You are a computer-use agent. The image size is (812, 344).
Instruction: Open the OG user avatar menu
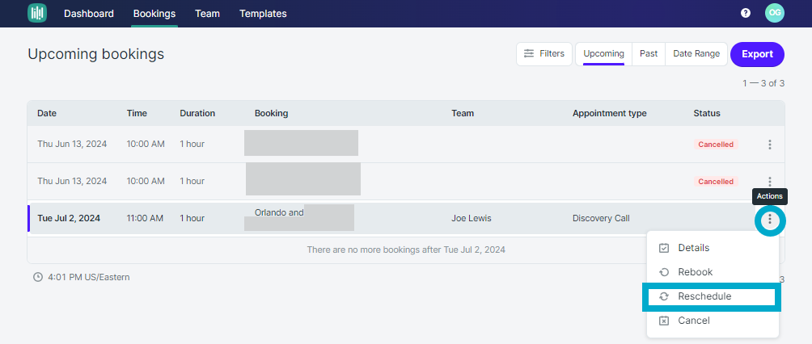[775, 13]
